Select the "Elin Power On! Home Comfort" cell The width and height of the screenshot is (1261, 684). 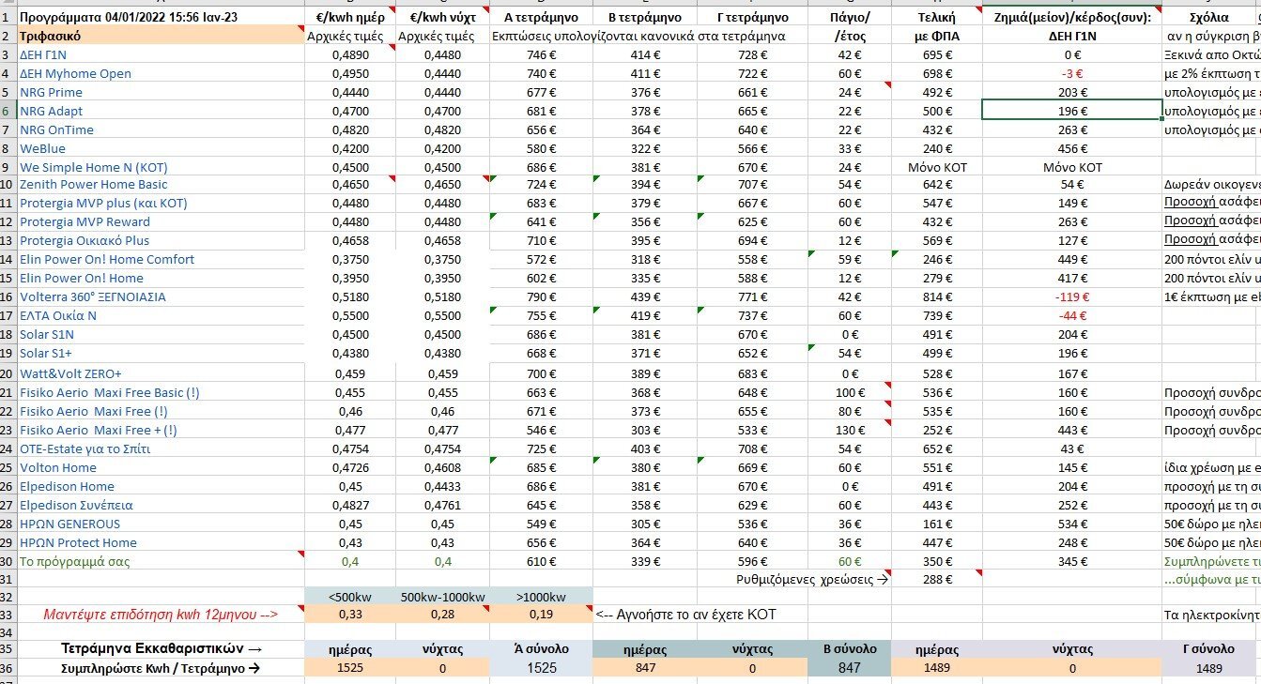(160, 259)
